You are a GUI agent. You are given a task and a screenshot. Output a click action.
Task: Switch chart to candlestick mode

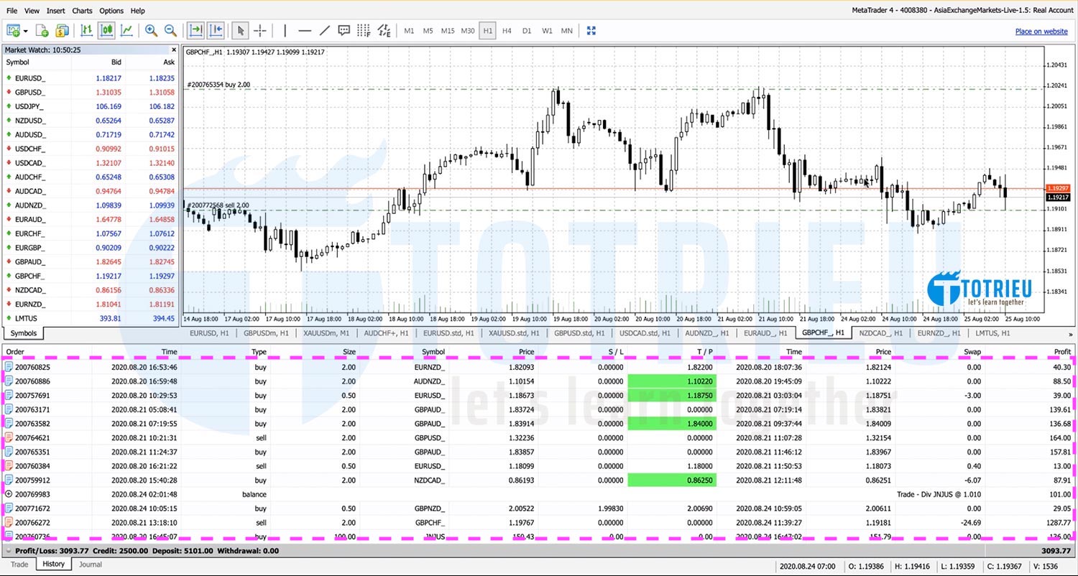(x=106, y=30)
